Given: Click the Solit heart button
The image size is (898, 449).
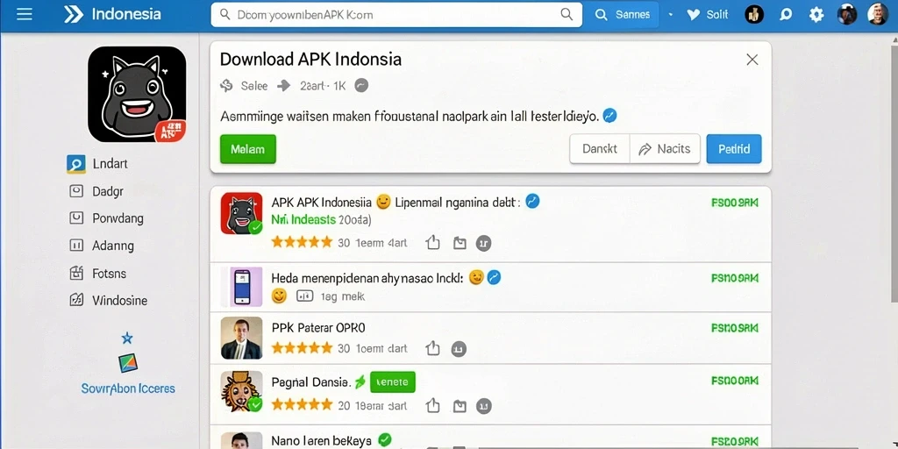Looking at the screenshot, I should point(708,14).
